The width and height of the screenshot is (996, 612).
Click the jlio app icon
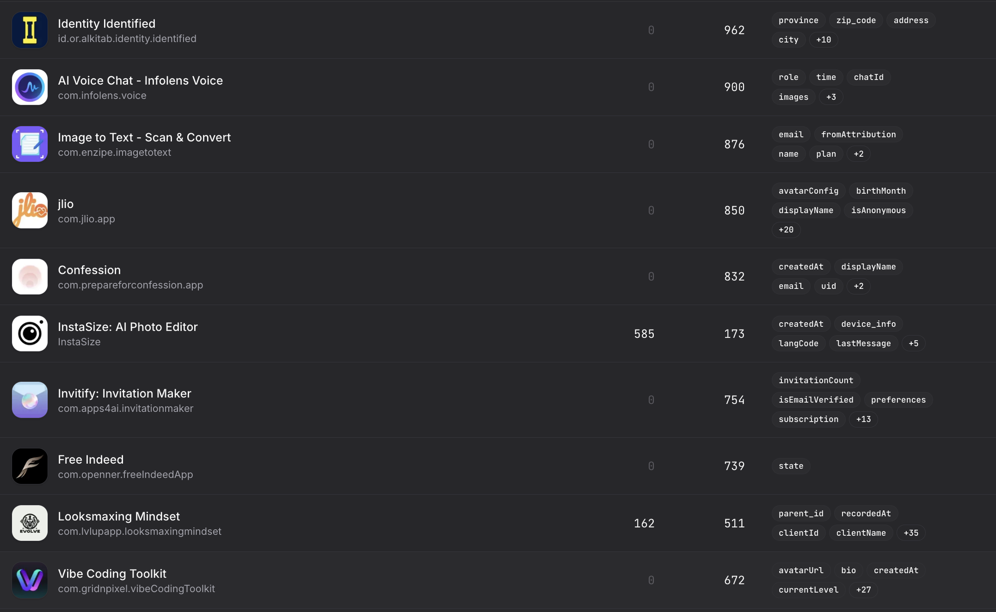pyautogui.click(x=30, y=211)
